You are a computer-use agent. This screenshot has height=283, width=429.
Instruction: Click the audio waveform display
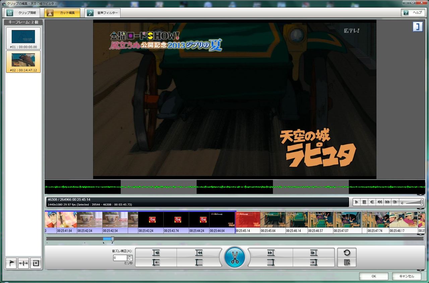point(235,187)
